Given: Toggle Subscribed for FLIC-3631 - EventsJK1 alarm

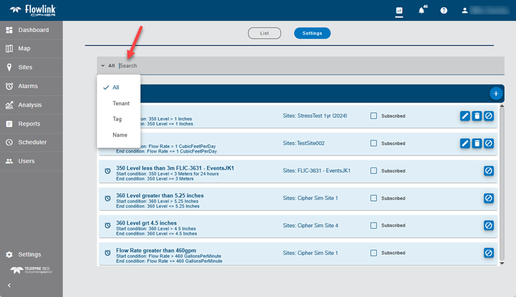Looking at the screenshot, I should 374,171.
